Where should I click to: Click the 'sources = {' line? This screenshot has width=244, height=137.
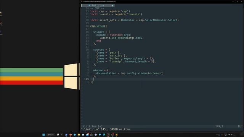tap(102, 50)
